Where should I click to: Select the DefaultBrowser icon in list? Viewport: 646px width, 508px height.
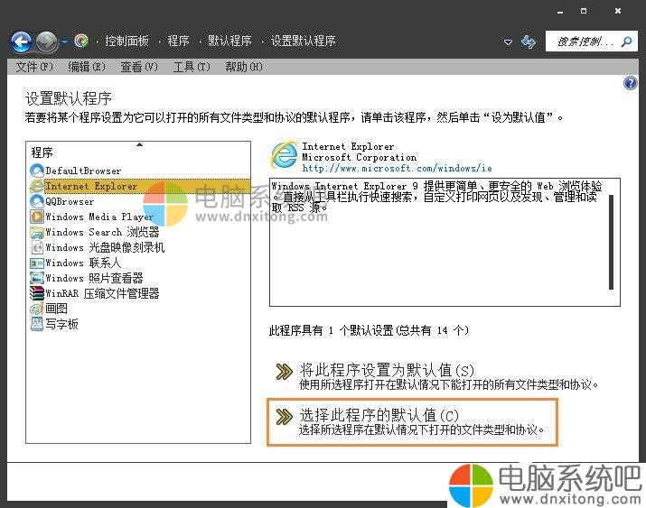click(x=37, y=171)
